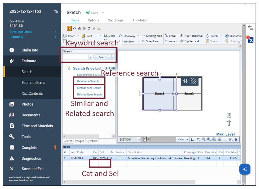Image resolution: width=259 pixels, height=189 pixels.
Task: Click the Search button
Action: point(103,57)
